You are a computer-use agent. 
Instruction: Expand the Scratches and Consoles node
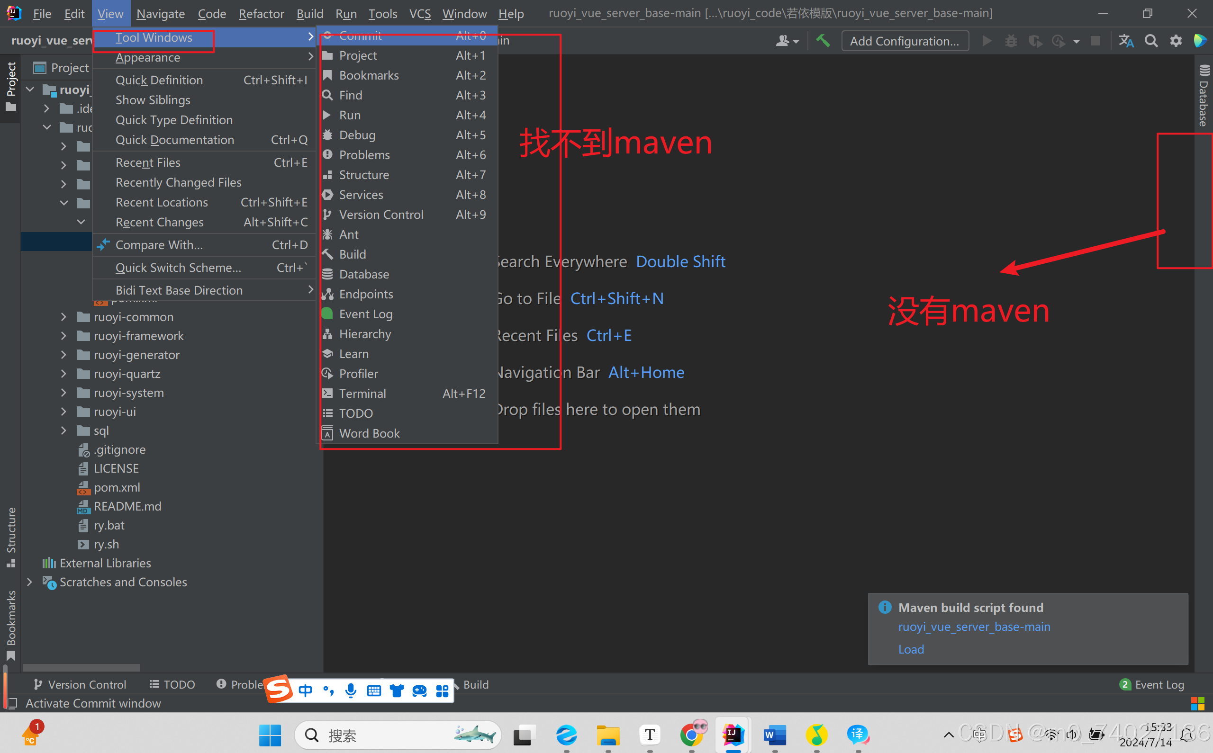[x=29, y=582]
